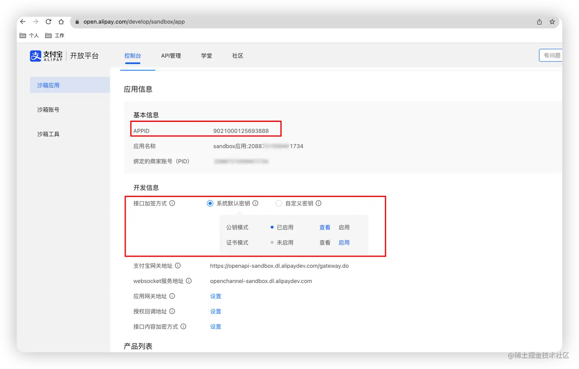579x369 pixels.
Task: Open the 社区 tab
Action: [237, 56]
